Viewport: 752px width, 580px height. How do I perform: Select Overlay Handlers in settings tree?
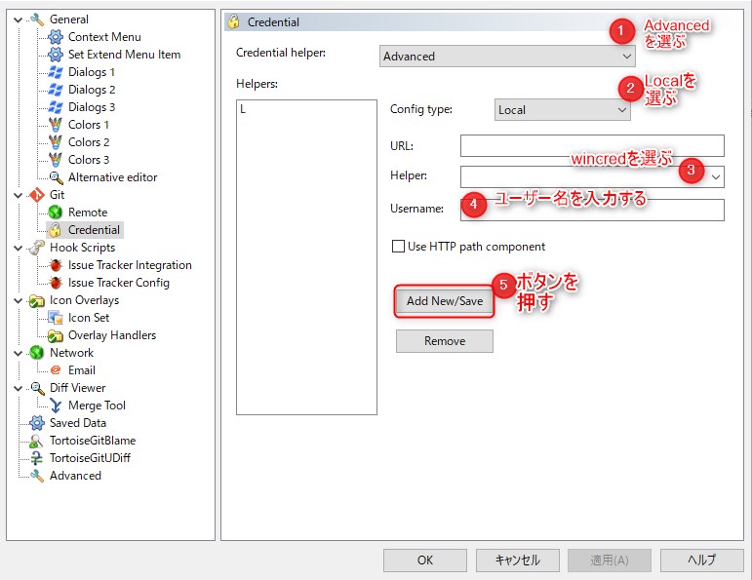112,335
